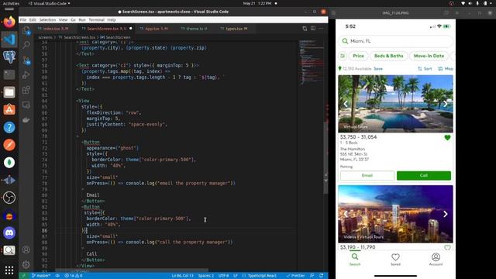Image resolution: width=496 pixels, height=279 pixels.
Task: Open the Terminal from the dock
Action: (9, 74)
